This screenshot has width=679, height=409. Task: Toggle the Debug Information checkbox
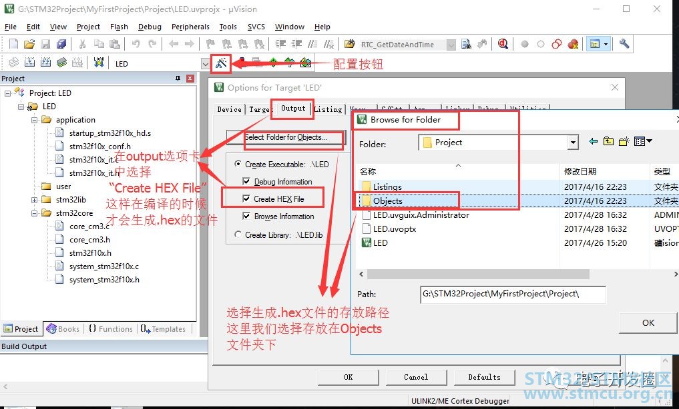pyautogui.click(x=246, y=181)
